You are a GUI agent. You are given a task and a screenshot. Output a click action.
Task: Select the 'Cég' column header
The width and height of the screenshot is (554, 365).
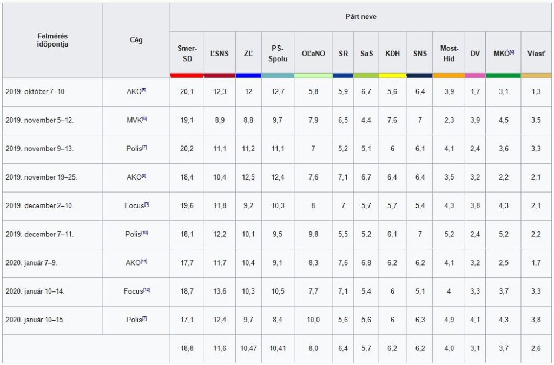(x=136, y=40)
